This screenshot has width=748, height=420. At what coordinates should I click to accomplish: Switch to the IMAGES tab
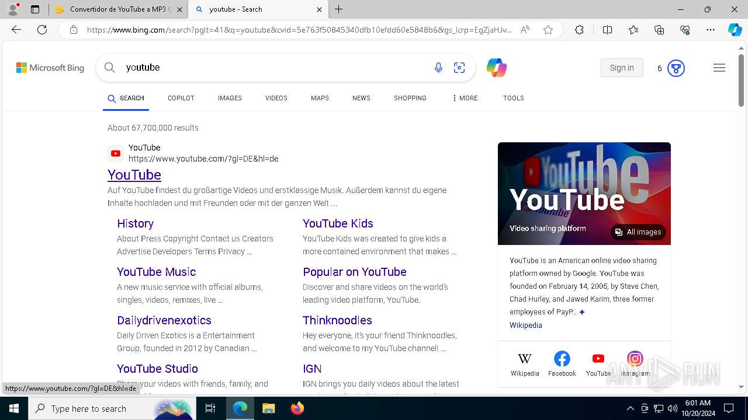(x=230, y=98)
